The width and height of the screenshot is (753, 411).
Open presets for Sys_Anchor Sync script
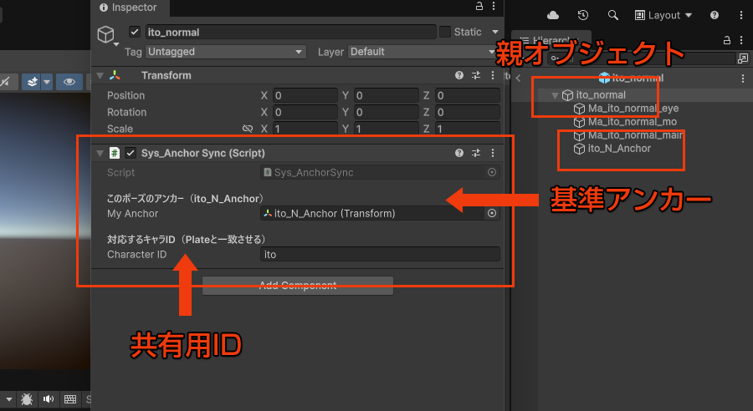click(x=476, y=153)
